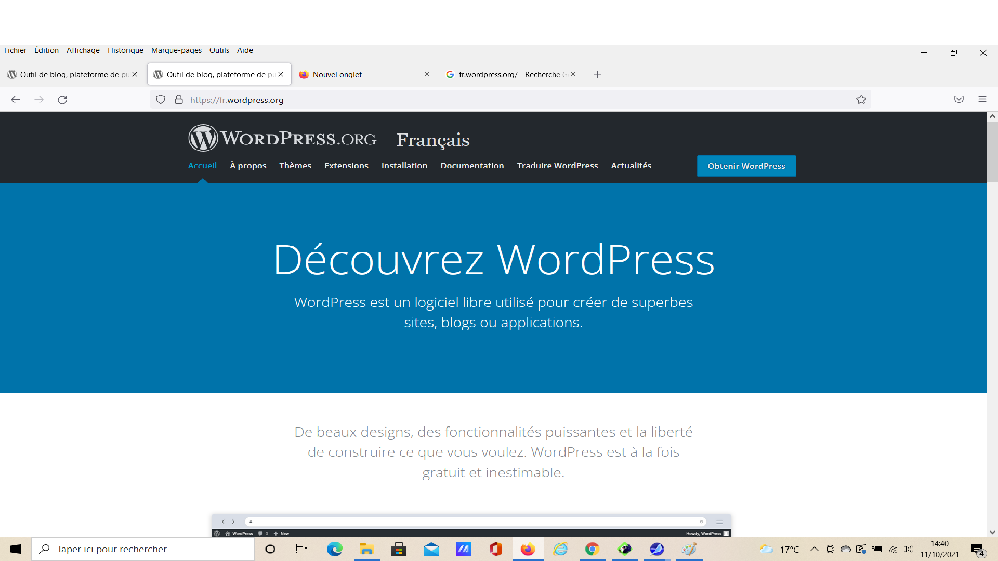Close the Nouvel onglet tab
The width and height of the screenshot is (998, 561).
pyautogui.click(x=427, y=74)
